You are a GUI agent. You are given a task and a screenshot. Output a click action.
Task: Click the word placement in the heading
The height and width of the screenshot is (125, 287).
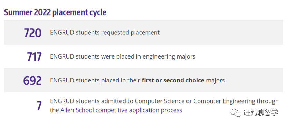pyautogui.click(x=70, y=13)
